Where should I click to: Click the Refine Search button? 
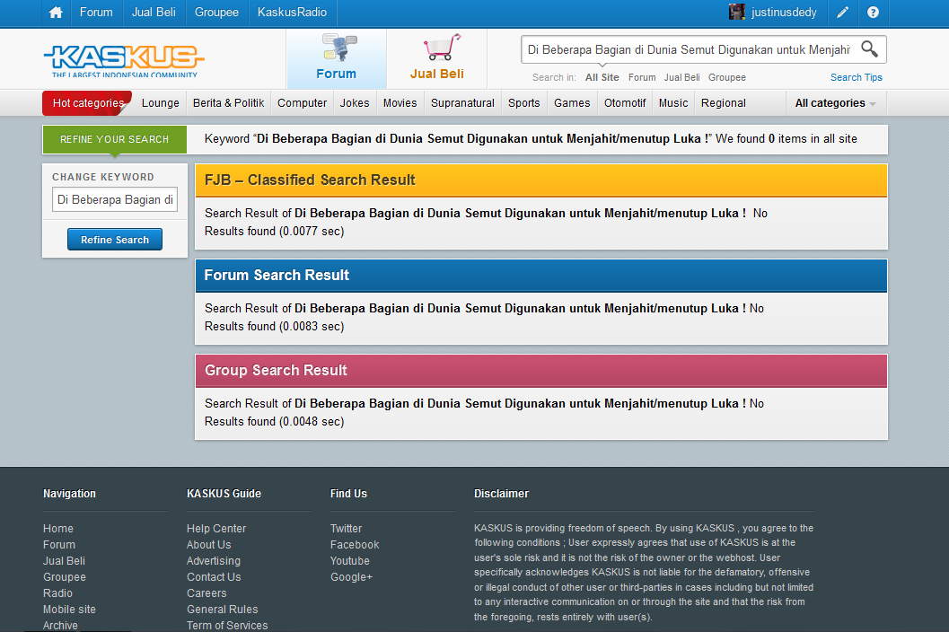point(115,240)
